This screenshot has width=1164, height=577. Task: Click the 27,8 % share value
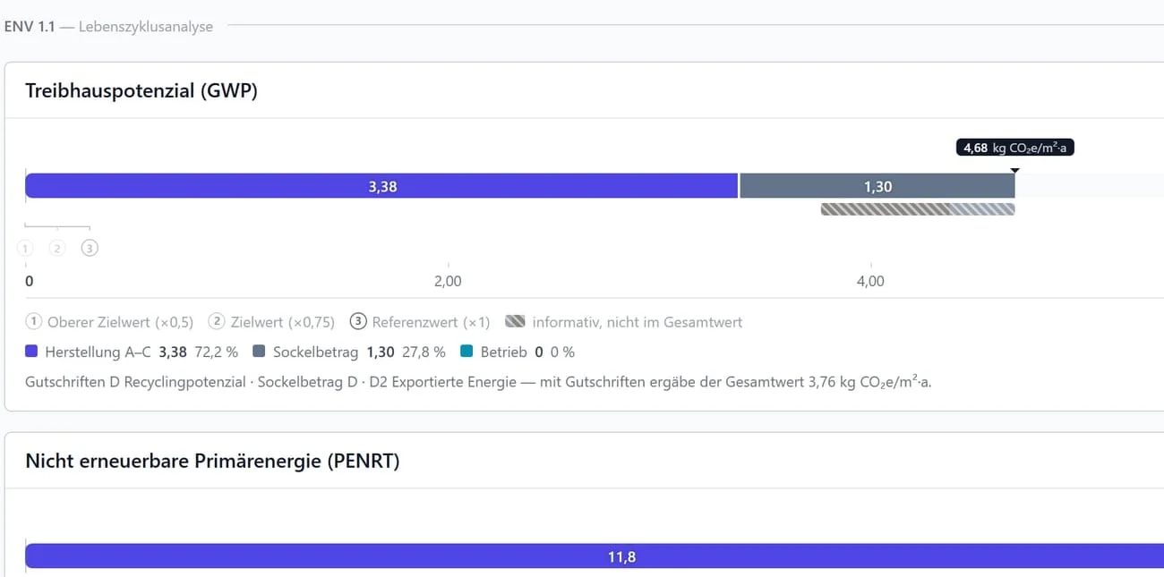pos(424,352)
